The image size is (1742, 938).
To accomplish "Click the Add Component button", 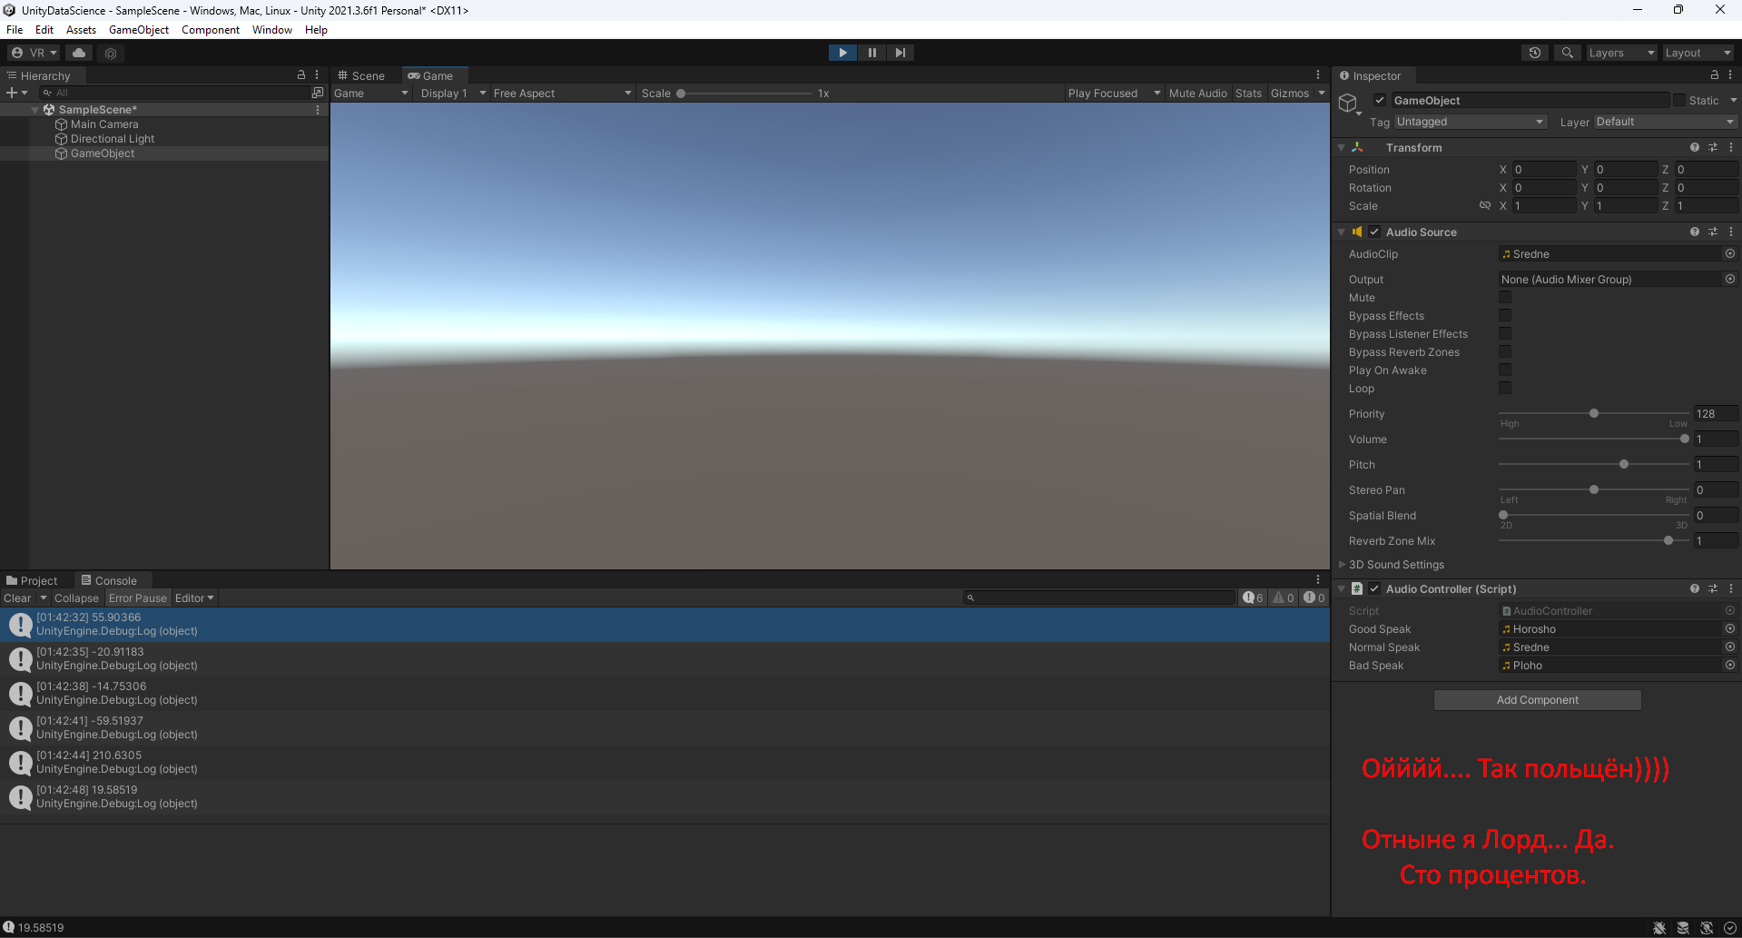I will pyautogui.click(x=1537, y=699).
